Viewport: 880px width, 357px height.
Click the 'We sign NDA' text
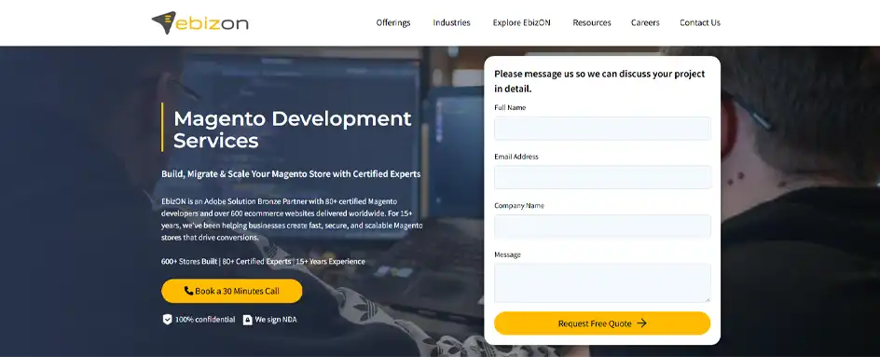pyautogui.click(x=276, y=320)
